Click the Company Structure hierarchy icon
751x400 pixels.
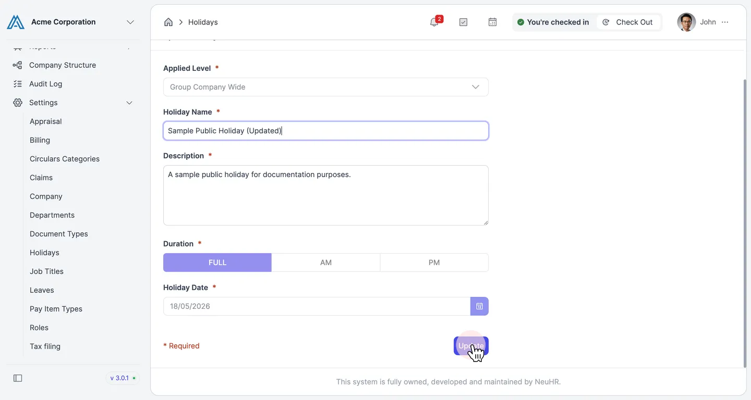coord(17,65)
